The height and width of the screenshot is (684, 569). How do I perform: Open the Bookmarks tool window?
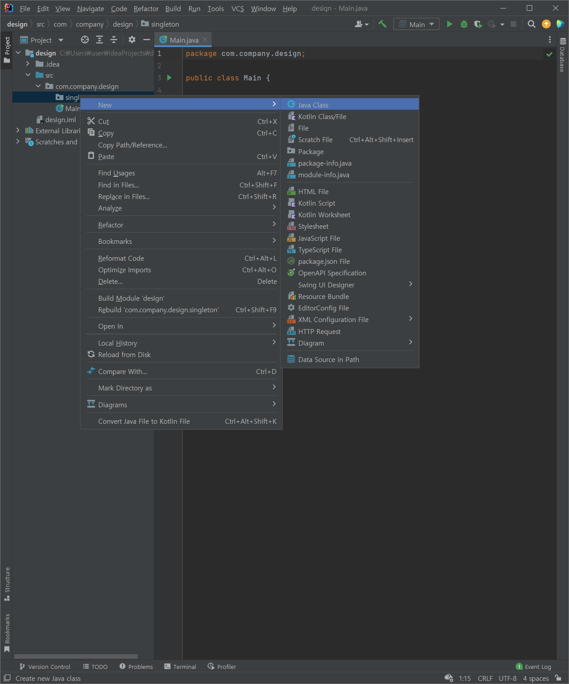click(7, 633)
